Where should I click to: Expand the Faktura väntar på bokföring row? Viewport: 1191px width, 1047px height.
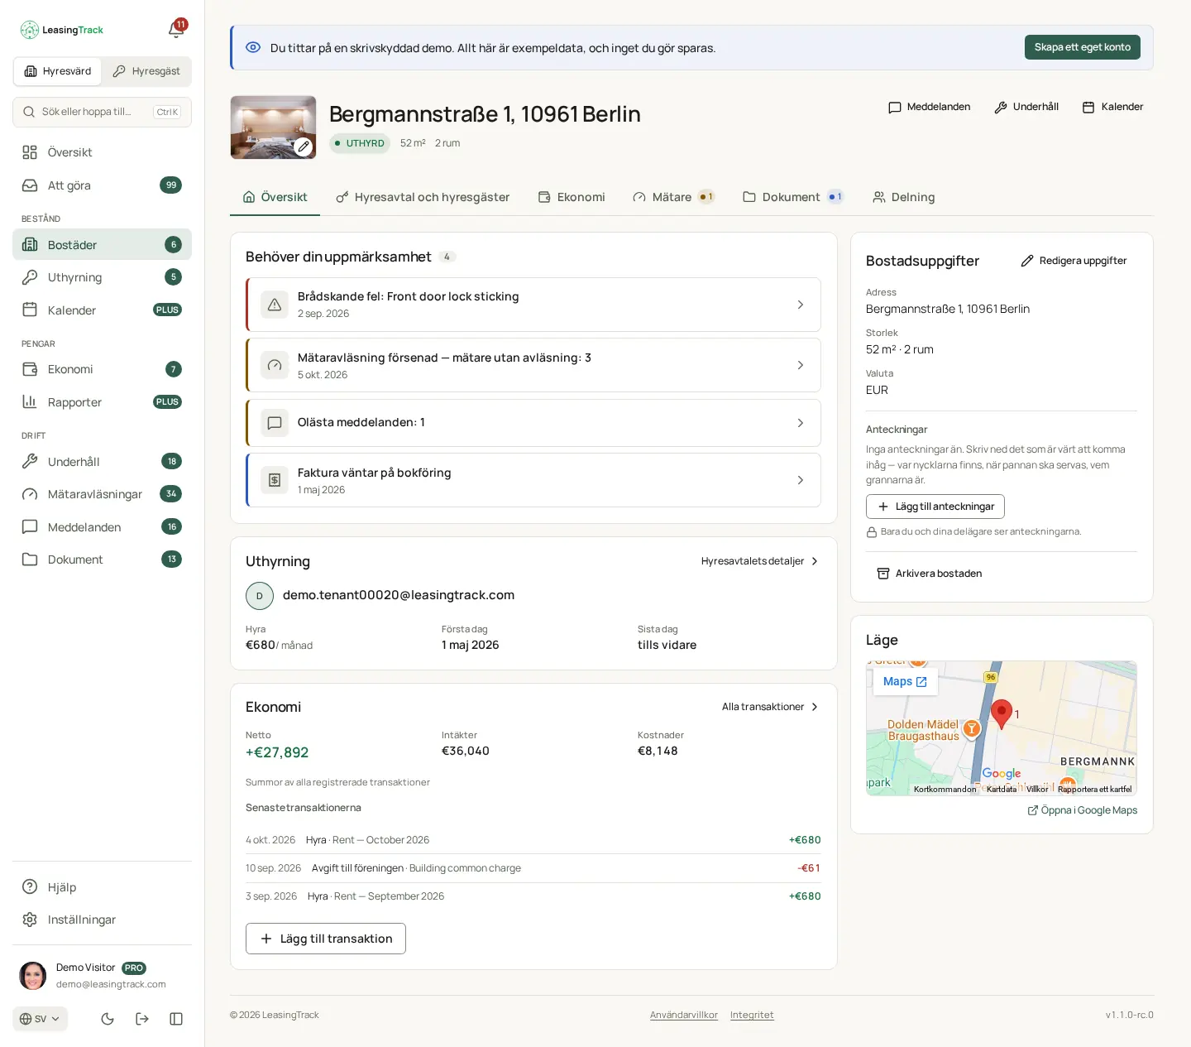pos(533,480)
